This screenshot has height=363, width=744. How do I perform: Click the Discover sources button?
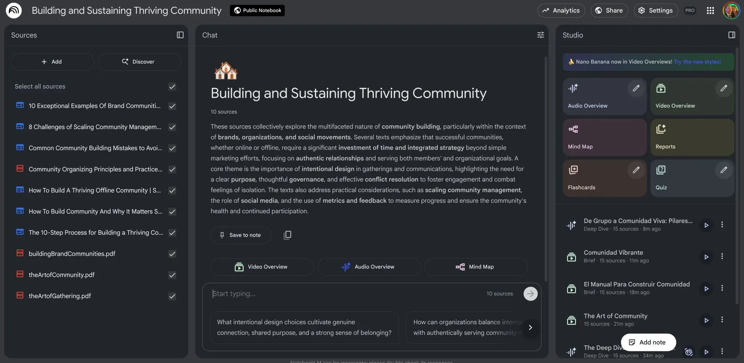click(139, 62)
